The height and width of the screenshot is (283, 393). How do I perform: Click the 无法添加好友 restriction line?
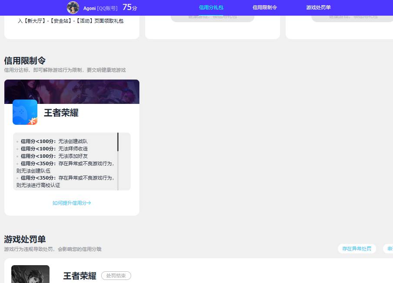point(54,156)
